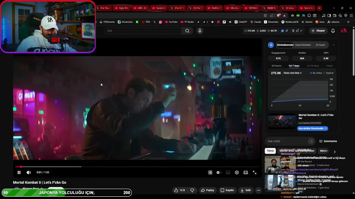
Task: Open the YT Studio bookmark
Action: pyautogui.click(x=187, y=22)
